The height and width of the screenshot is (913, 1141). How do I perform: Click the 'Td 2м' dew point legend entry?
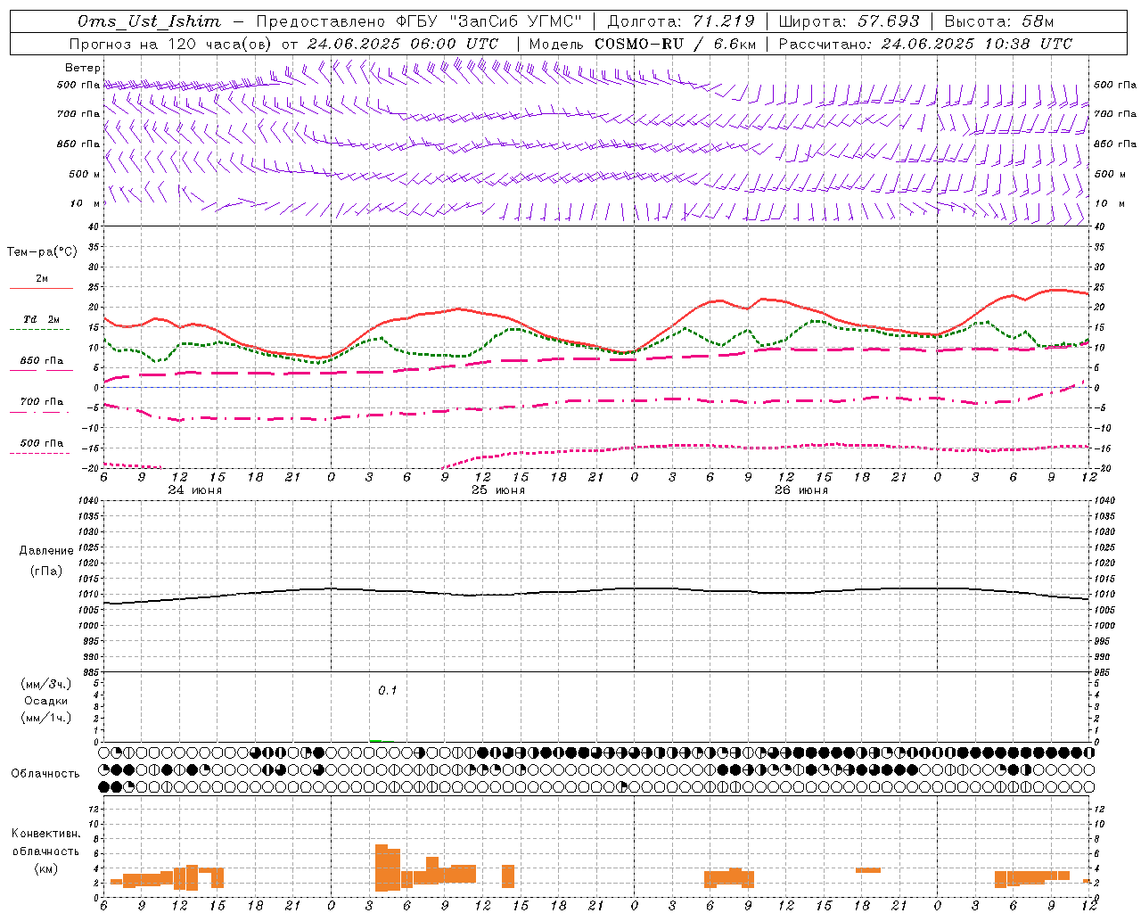pos(41,319)
